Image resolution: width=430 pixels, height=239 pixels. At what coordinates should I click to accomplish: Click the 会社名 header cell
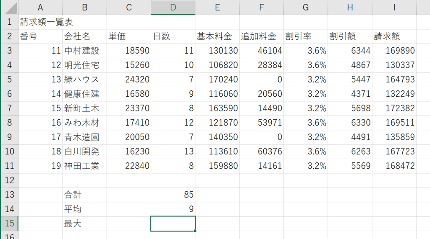pos(84,36)
